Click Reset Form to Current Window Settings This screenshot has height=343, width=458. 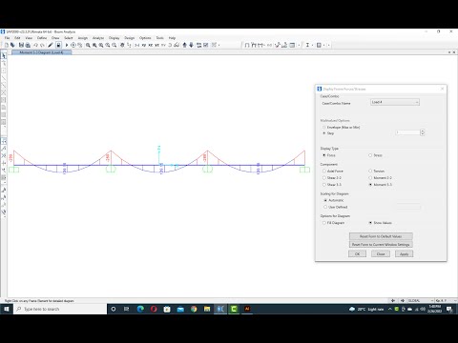381,245
